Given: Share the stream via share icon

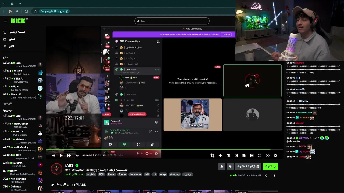Looking at the screenshot, I should [x=266, y=176].
